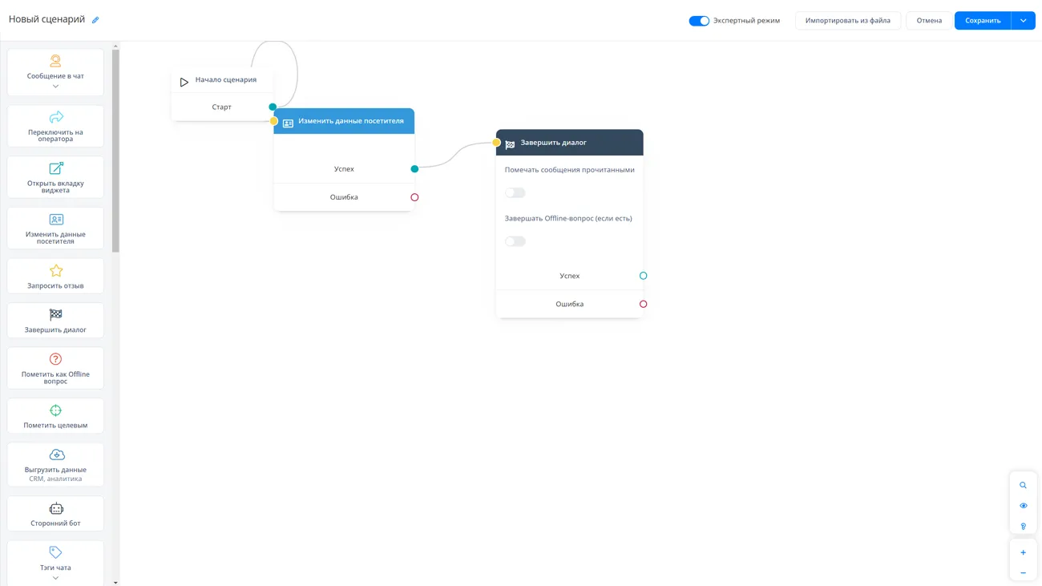
Task: Zoom in with the plus button
Action: pos(1023,552)
